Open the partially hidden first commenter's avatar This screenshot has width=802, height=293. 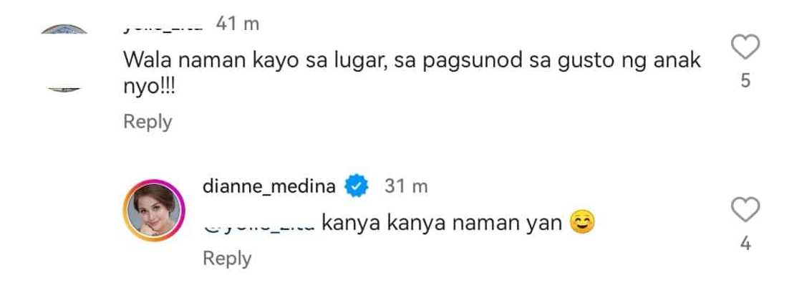(64, 59)
